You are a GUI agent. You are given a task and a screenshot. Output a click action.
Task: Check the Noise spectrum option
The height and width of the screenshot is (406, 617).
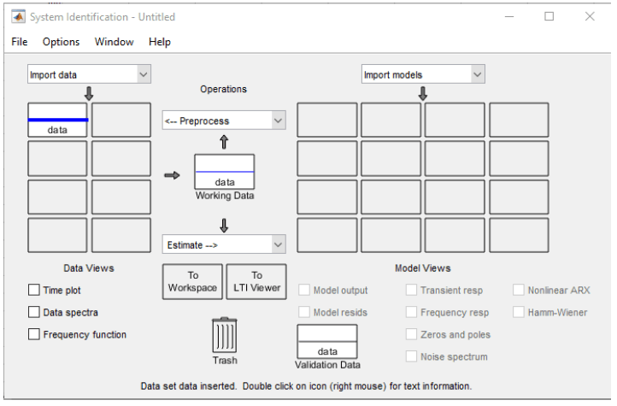[x=411, y=356]
